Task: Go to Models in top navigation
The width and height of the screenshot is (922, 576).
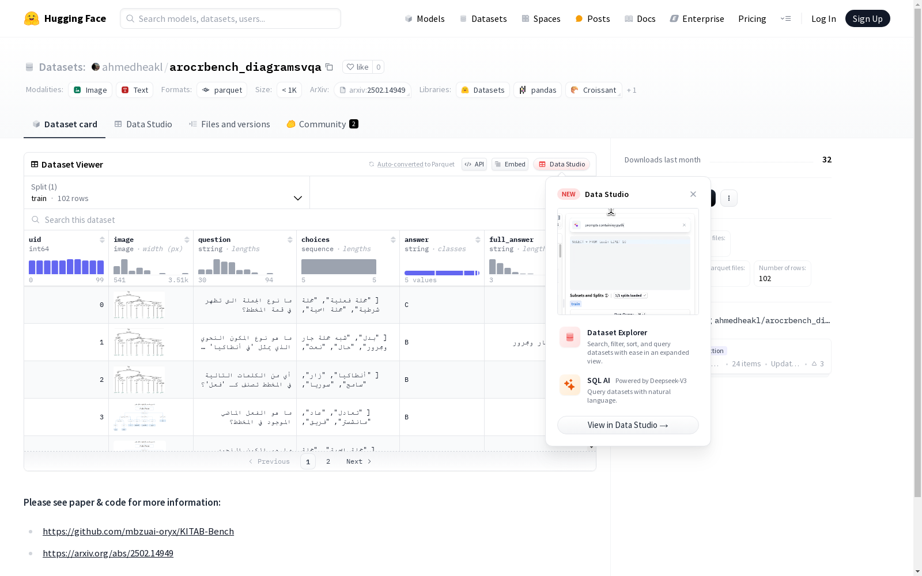Action: point(425,18)
